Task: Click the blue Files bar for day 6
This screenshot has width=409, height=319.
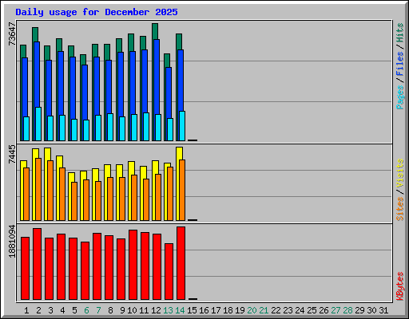Action: coord(85,92)
